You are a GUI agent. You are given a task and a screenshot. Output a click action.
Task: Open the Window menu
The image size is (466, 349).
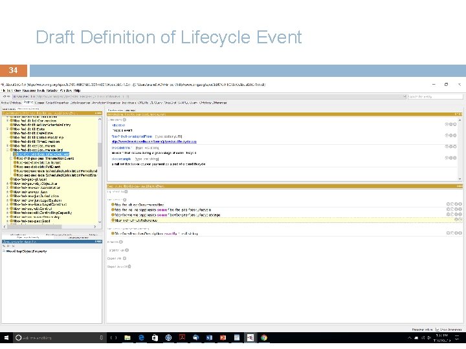tap(65, 90)
